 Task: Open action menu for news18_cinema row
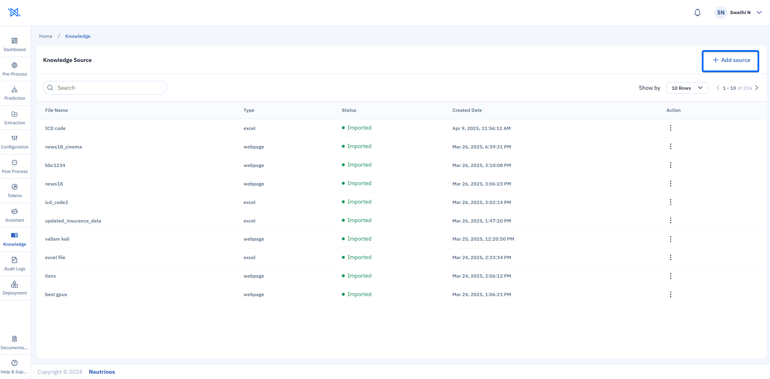pyautogui.click(x=671, y=146)
